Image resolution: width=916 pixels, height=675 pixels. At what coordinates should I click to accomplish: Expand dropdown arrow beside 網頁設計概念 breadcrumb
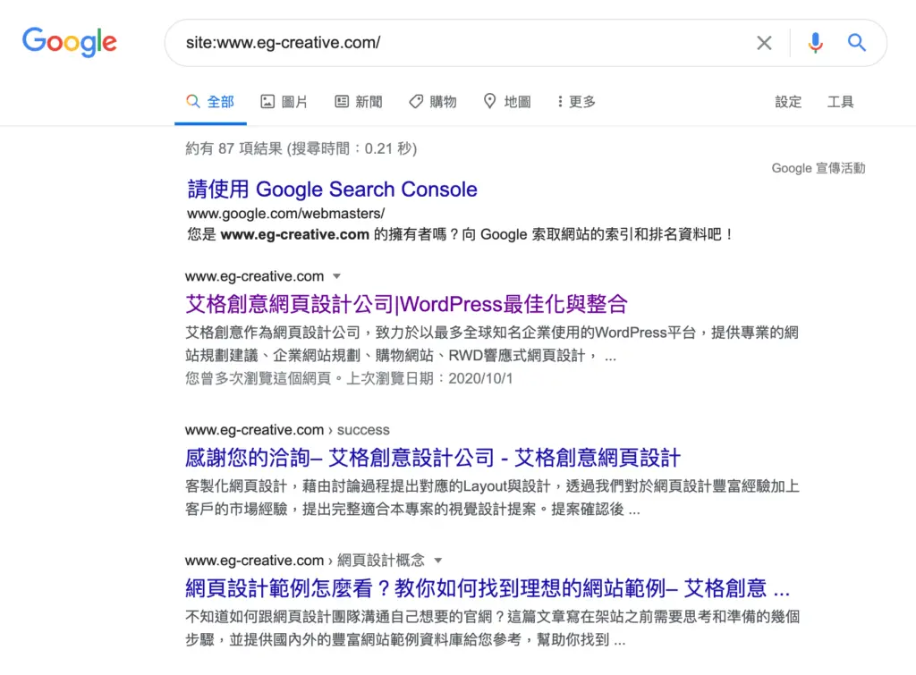438,561
